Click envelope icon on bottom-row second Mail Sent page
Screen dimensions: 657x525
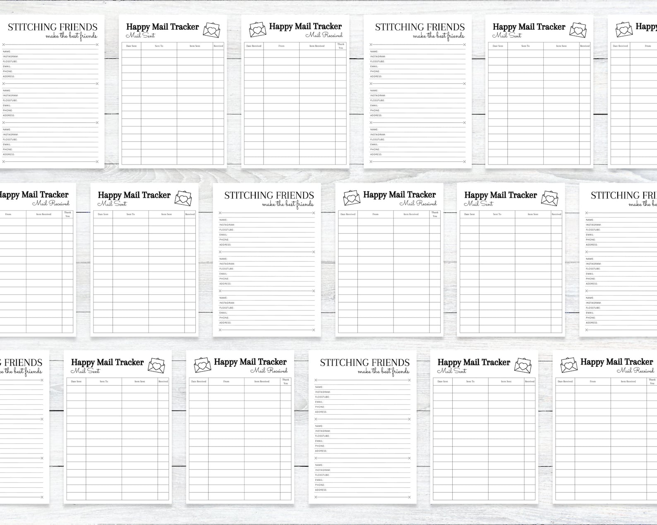point(523,365)
